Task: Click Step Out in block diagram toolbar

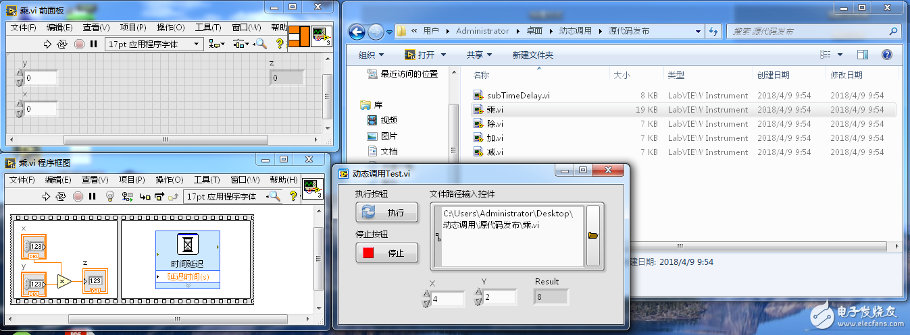Action: pyautogui.click(x=174, y=197)
